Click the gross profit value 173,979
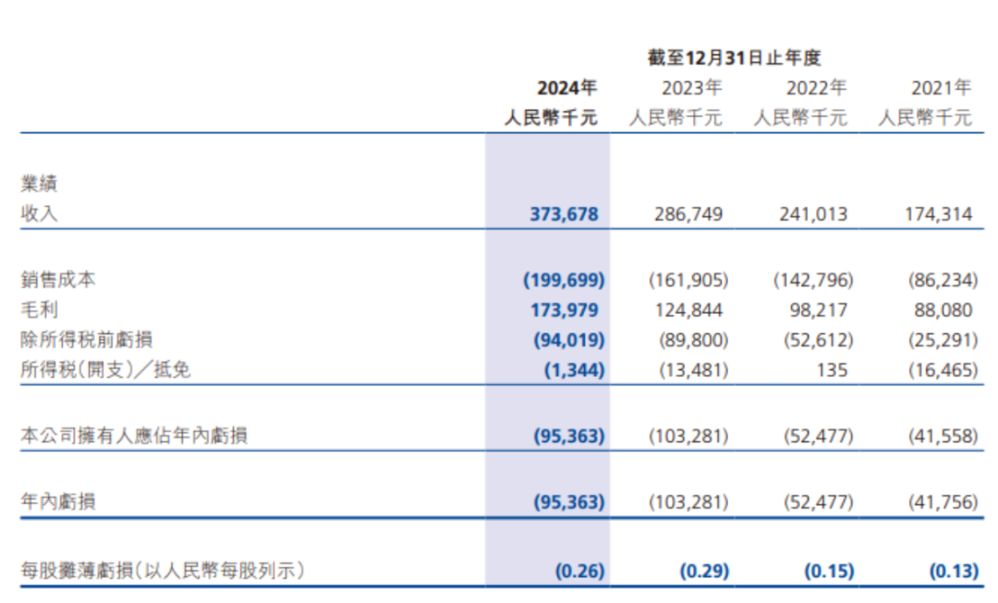The height and width of the screenshot is (603, 998). pyautogui.click(x=565, y=310)
